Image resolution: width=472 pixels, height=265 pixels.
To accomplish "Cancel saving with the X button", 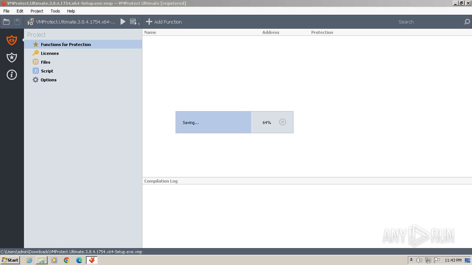I will (282, 122).
